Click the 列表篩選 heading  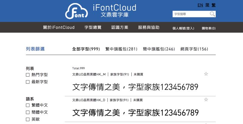click(35, 49)
